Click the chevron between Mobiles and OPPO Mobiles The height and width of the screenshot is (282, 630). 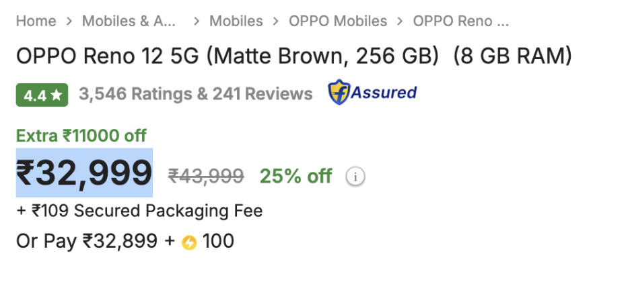click(x=276, y=21)
